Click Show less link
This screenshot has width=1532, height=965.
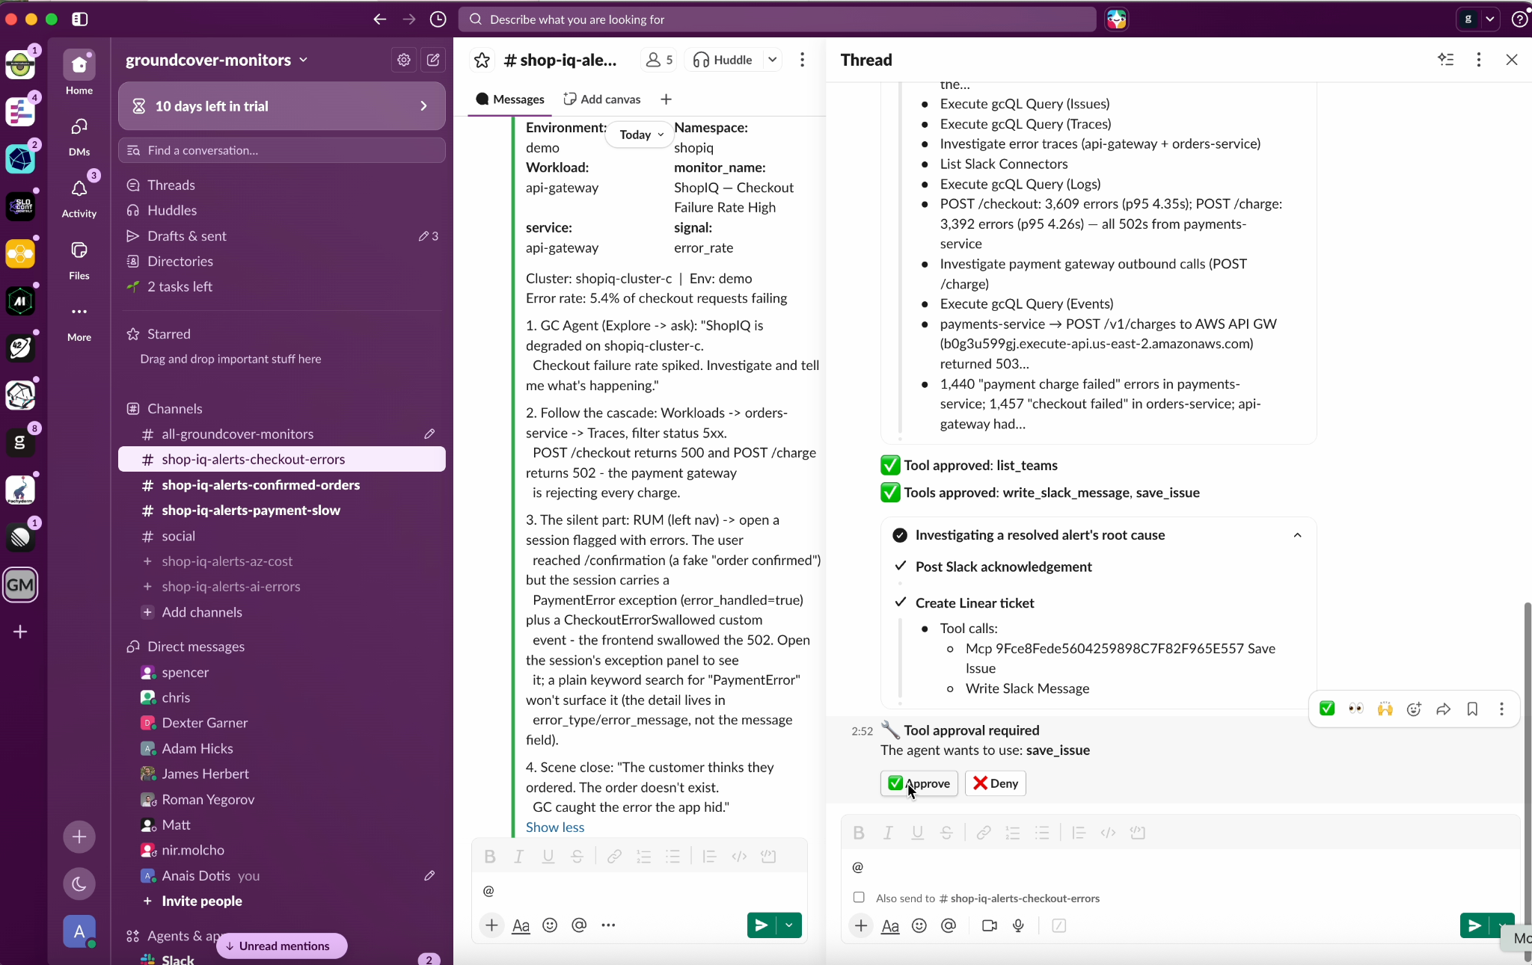(x=555, y=827)
